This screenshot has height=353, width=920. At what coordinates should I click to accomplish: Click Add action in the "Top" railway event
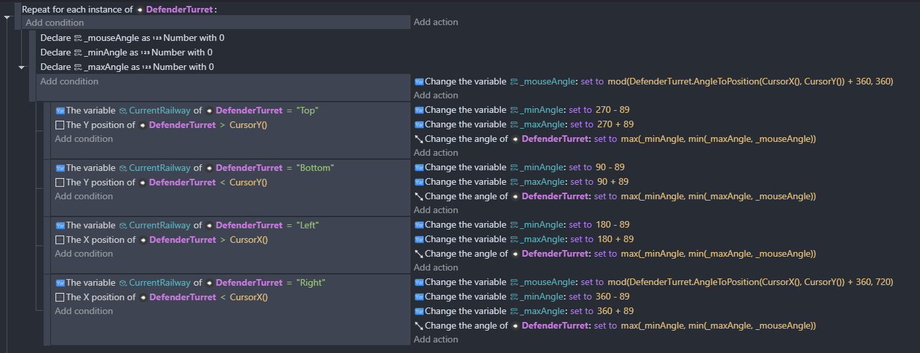pos(436,153)
